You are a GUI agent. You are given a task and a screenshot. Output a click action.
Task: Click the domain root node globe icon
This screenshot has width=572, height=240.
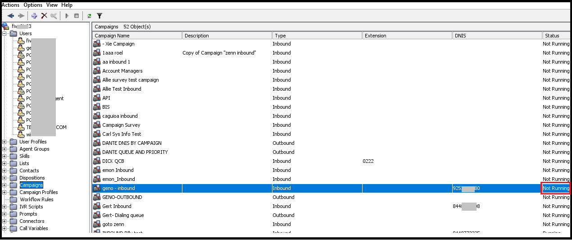(x=6, y=26)
